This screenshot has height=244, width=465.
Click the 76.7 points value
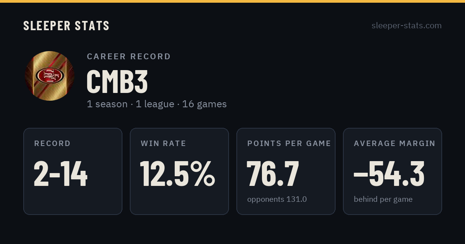click(x=273, y=174)
